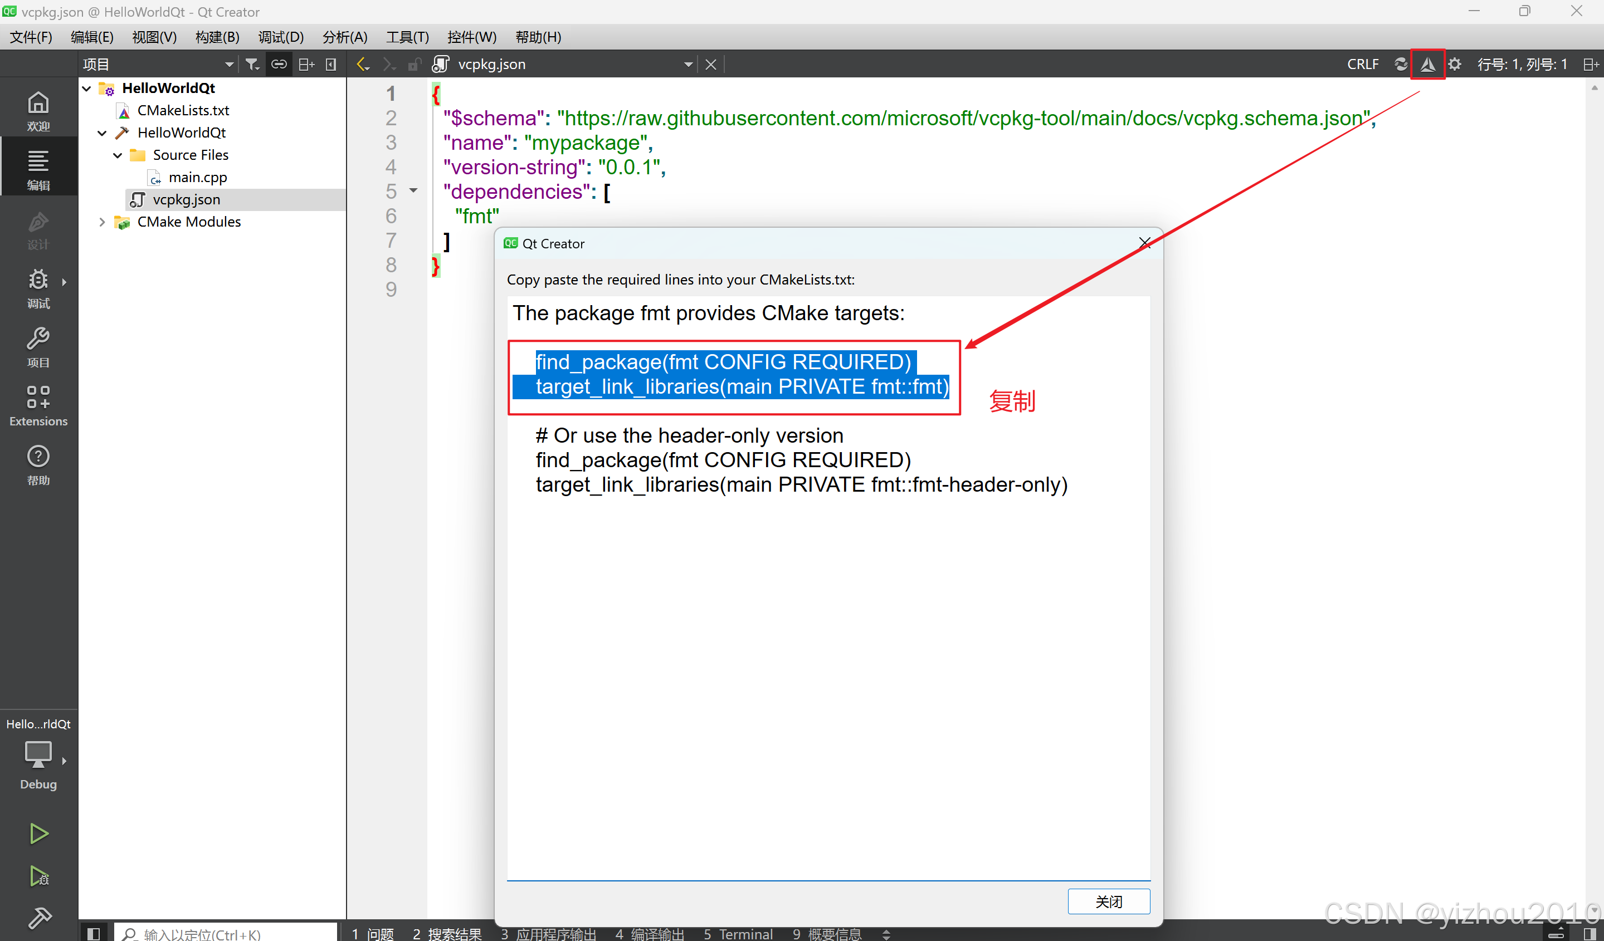The height and width of the screenshot is (941, 1604).
Task: Open the 构建(B) menu
Action: (217, 37)
